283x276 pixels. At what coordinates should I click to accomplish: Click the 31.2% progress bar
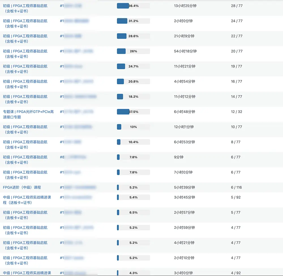coord(133,21)
